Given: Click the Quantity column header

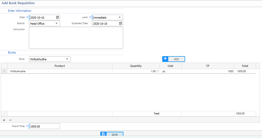Looking at the screenshot, I should click(x=136, y=66).
